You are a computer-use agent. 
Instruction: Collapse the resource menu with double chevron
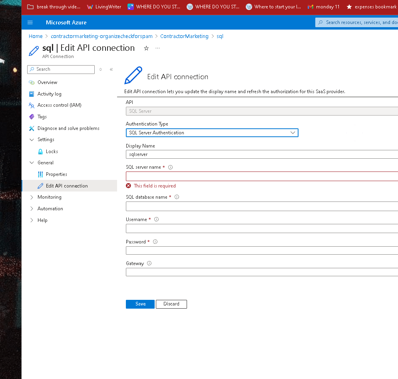(111, 69)
